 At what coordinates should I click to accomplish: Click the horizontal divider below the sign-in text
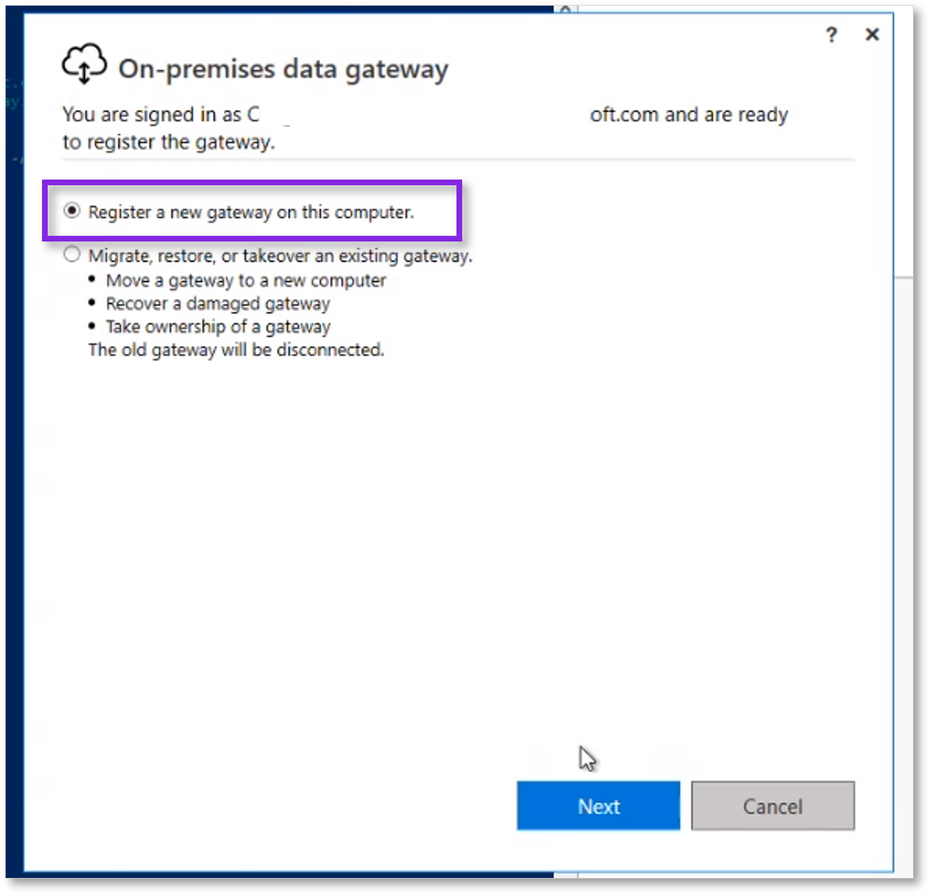coord(459,160)
